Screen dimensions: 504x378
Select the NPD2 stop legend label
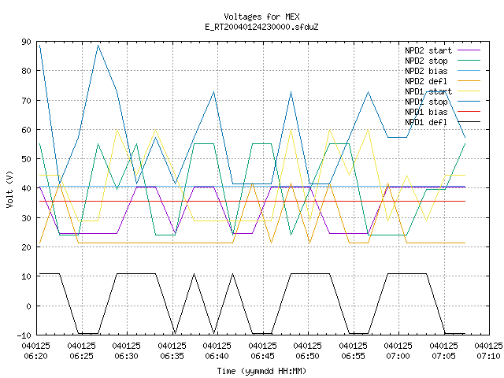426,61
